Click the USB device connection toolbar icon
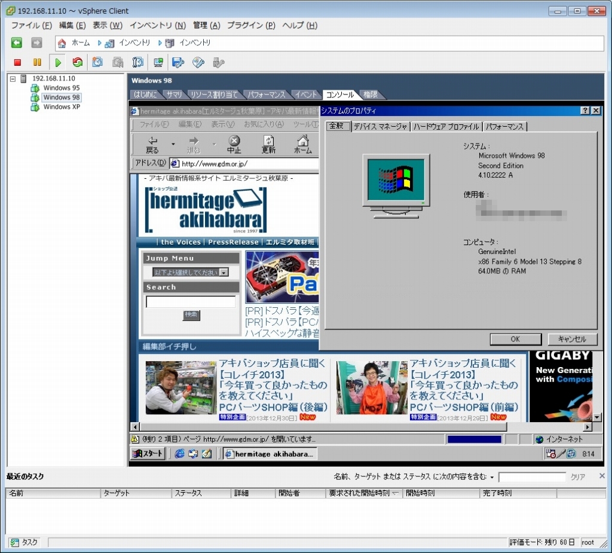The image size is (612, 553). [219, 63]
